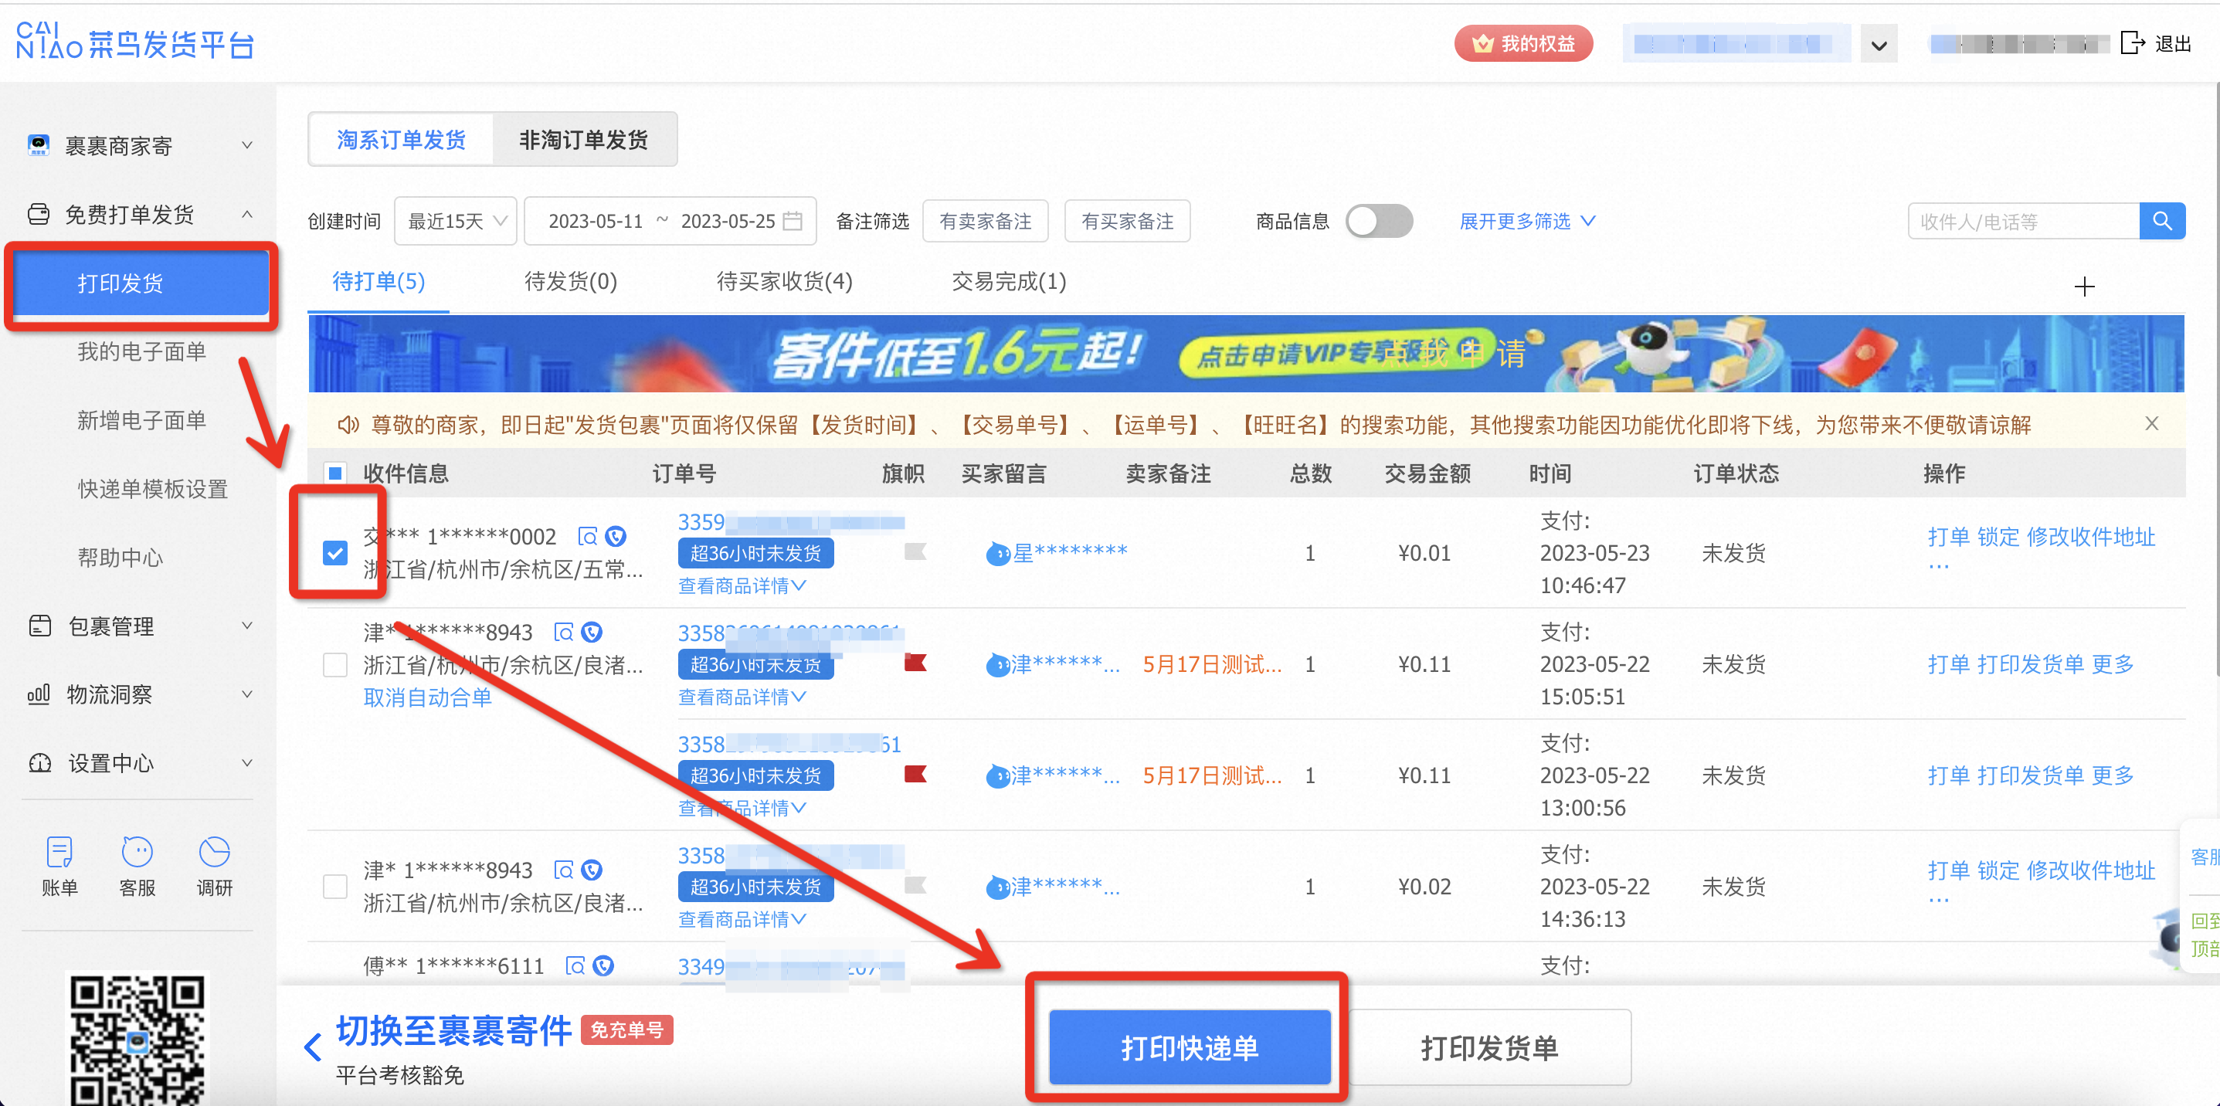The height and width of the screenshot is (1106, 2220).
Task: Open 新增电子面单 in sidebar
Action: point(142,420)
